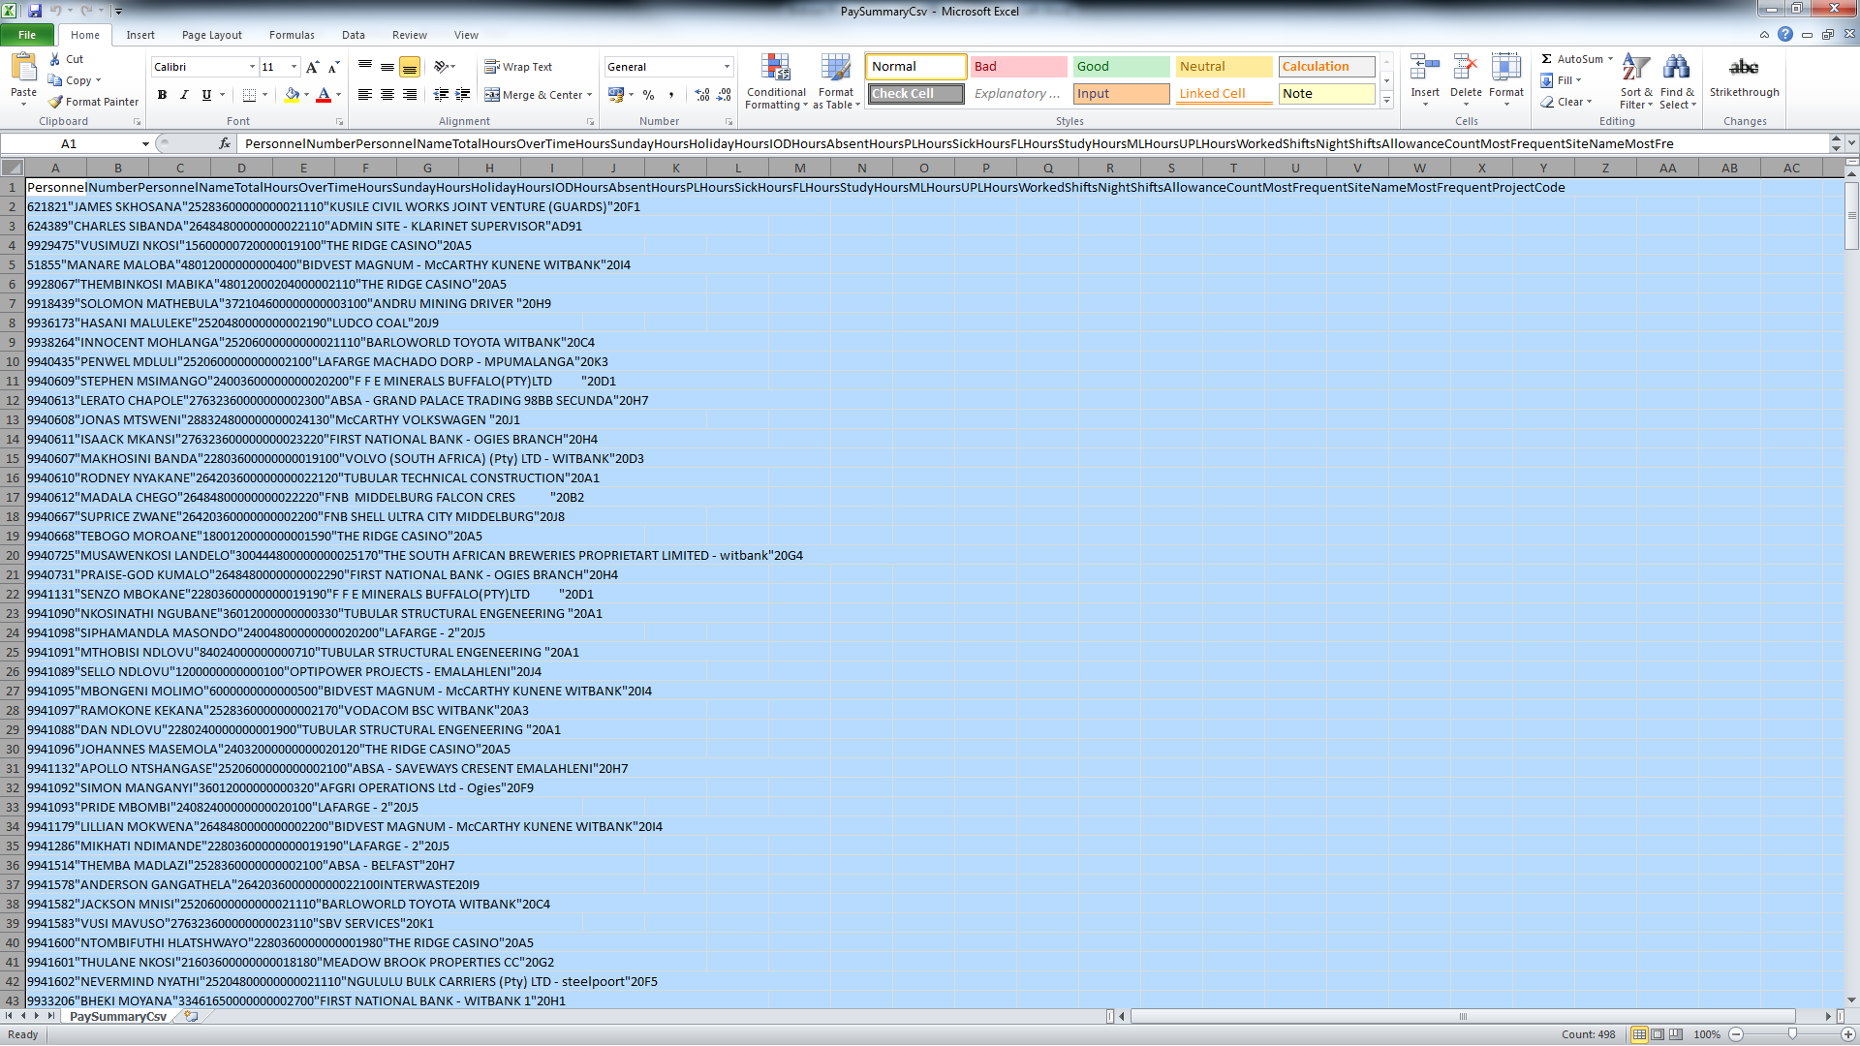Click the Comma Style icon
Screen dimensions: 1860x1046
pyautogui.click(x=670, y=95)
